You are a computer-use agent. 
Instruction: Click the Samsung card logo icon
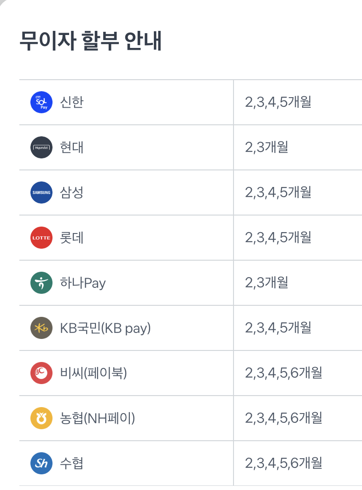tap(41, 192)
